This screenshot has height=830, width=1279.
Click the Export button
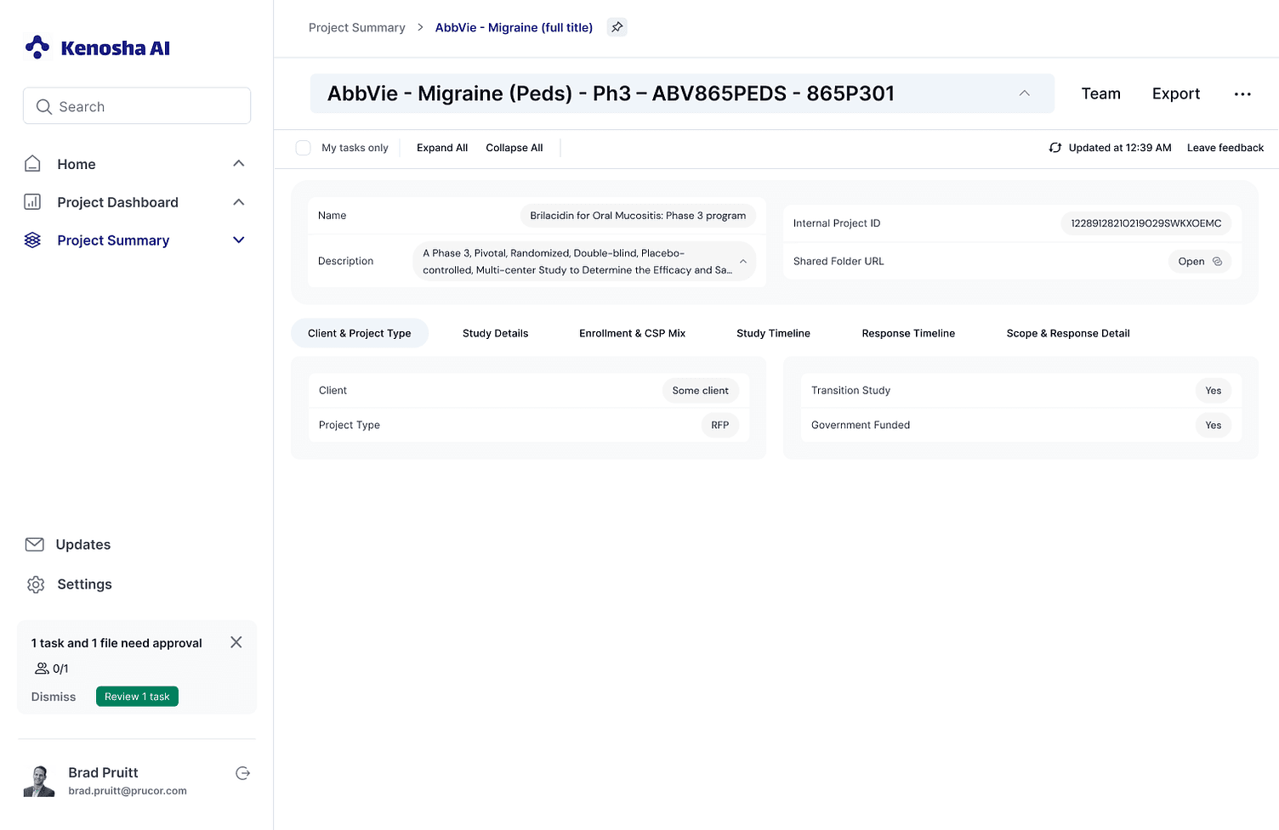pyautogui.click(x=1176, y=93)
